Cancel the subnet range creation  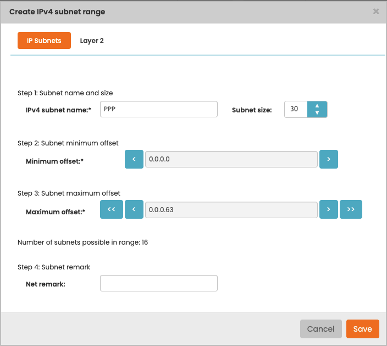pos(321,329)
